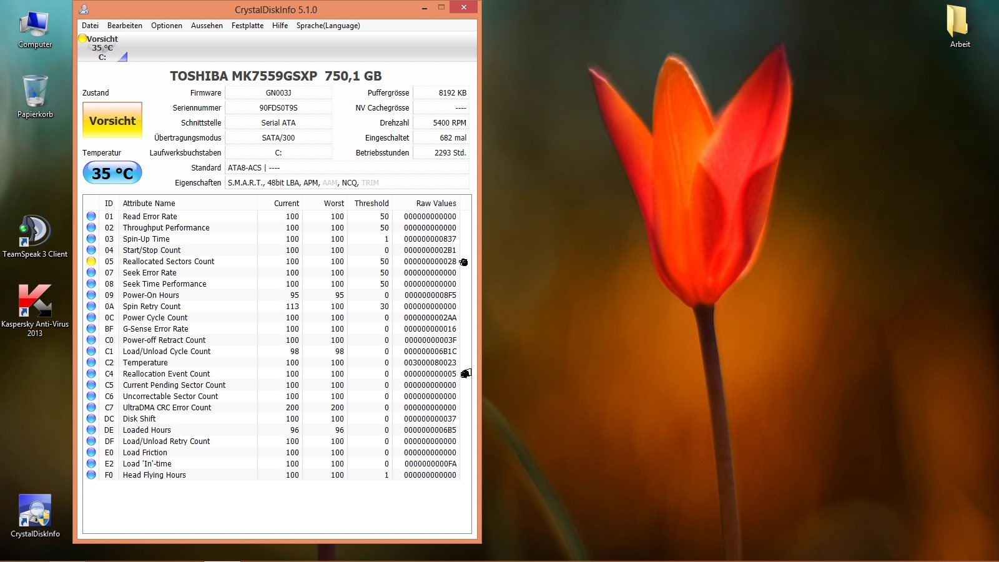
Task: Open the Festplatte menu
Action: coord(247,26)
